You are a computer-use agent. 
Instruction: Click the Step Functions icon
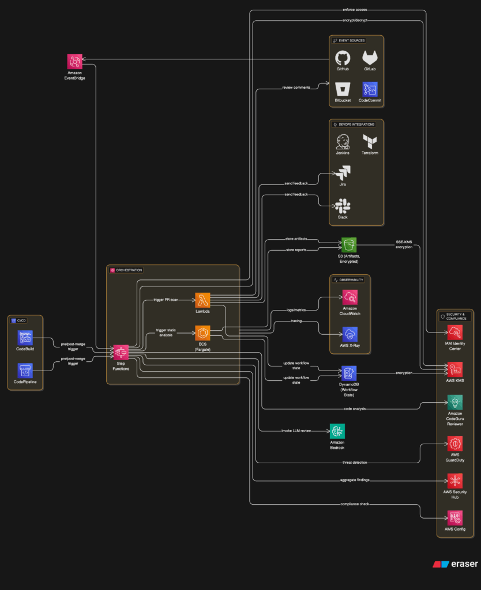click(121, 353)
